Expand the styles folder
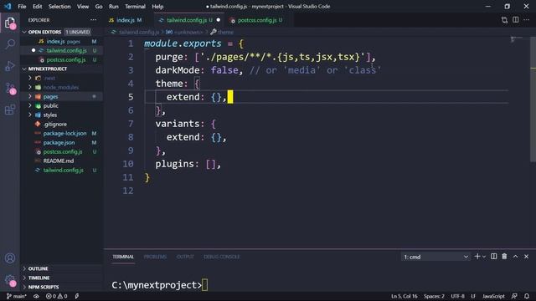The height and width of the screenshot is (301, 536). (x=30, y=115)
